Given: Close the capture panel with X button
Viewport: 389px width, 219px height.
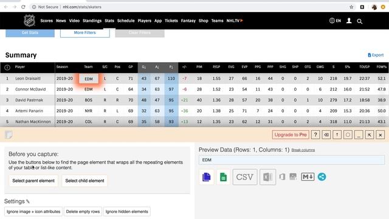Looking at the screenshot, I should pyautogui.click(x=380, y=135).
